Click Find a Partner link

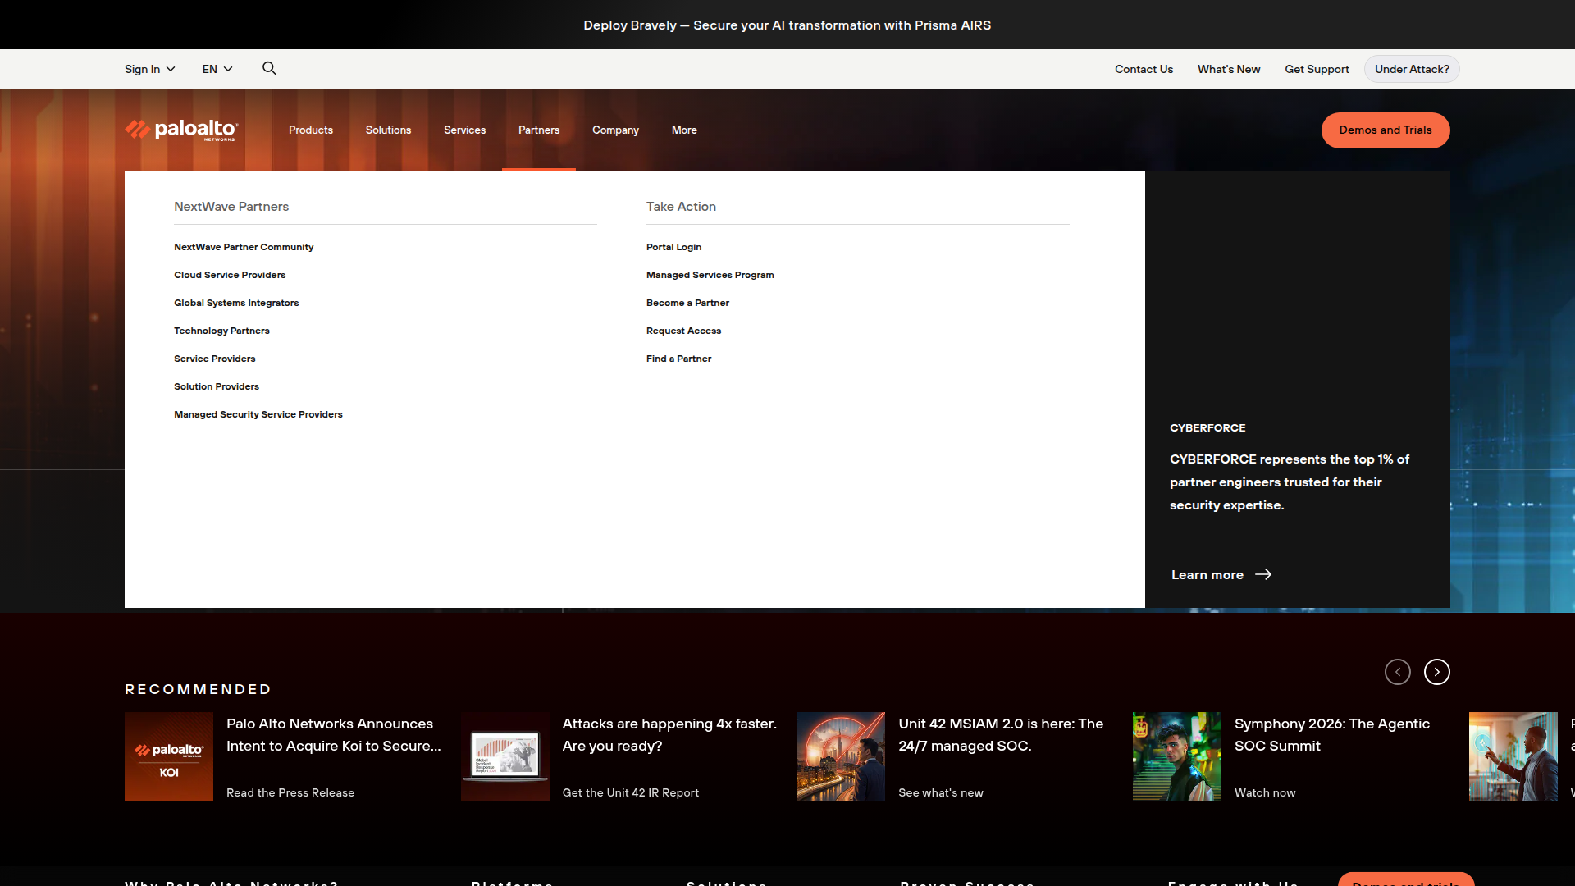click(x=678, y=359)
